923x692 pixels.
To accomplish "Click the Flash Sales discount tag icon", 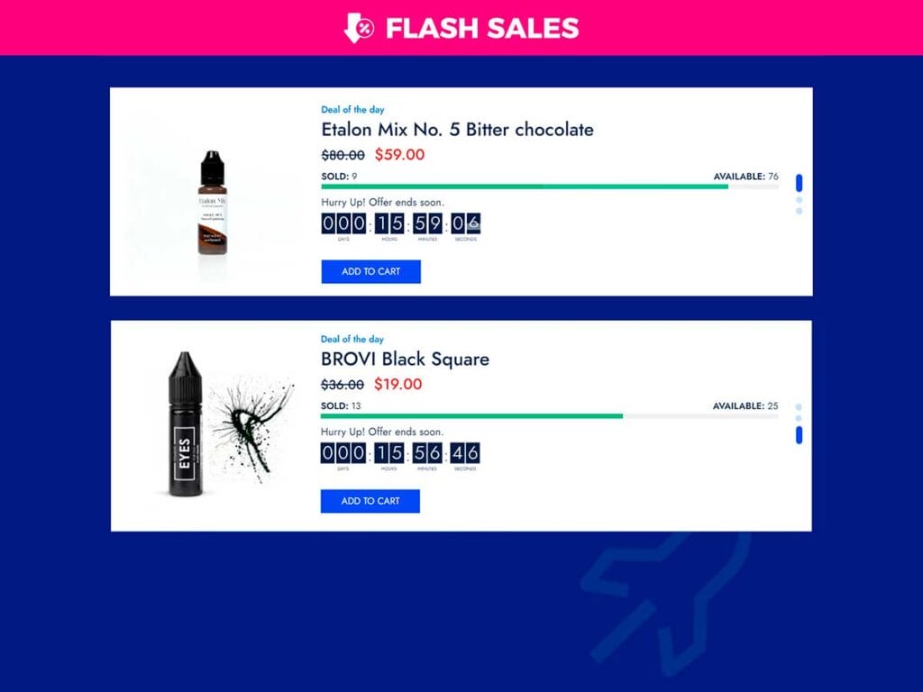I will [x=359, y=28].
